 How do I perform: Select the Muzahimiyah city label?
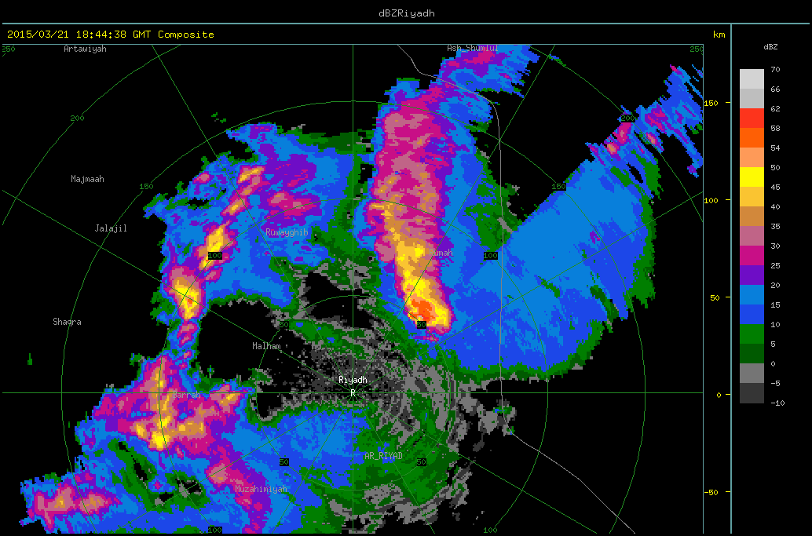coord(261,489)
